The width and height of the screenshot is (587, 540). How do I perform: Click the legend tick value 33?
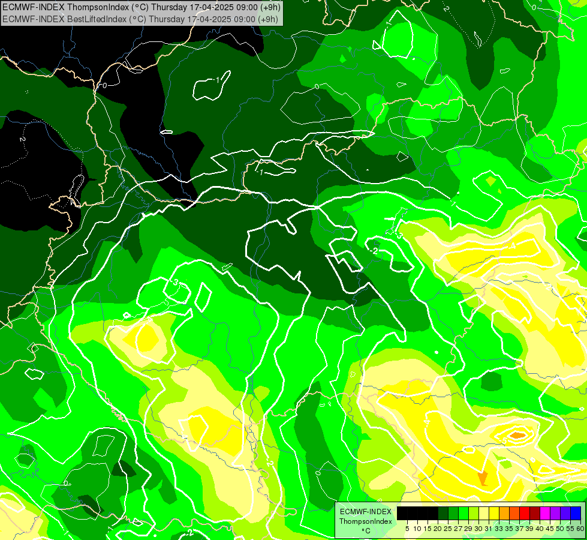point(499,529)
